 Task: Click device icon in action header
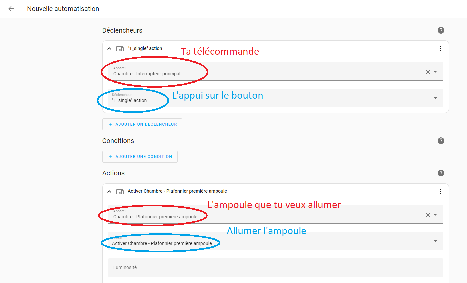pyautogui.click(x=120, y=192)
